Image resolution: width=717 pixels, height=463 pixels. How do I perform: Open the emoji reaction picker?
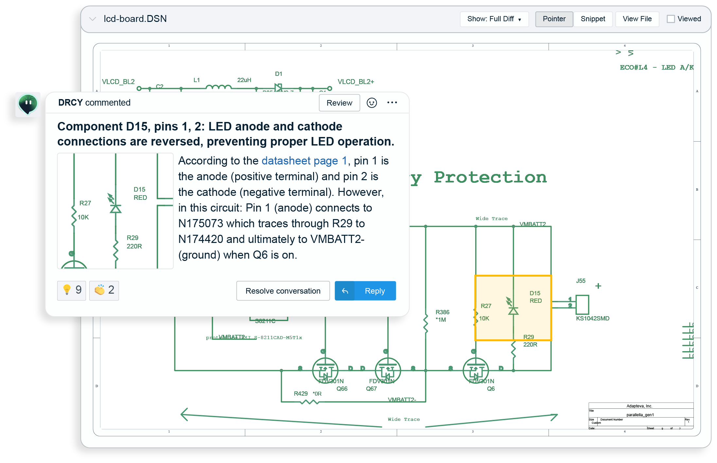(372, 103)
